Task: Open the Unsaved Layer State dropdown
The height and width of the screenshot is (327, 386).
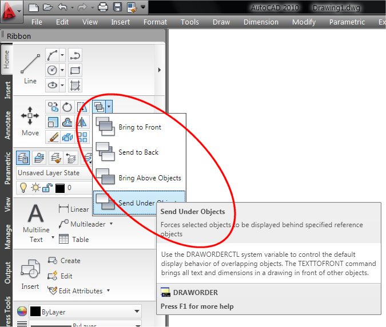Action: tap(54, 173)
